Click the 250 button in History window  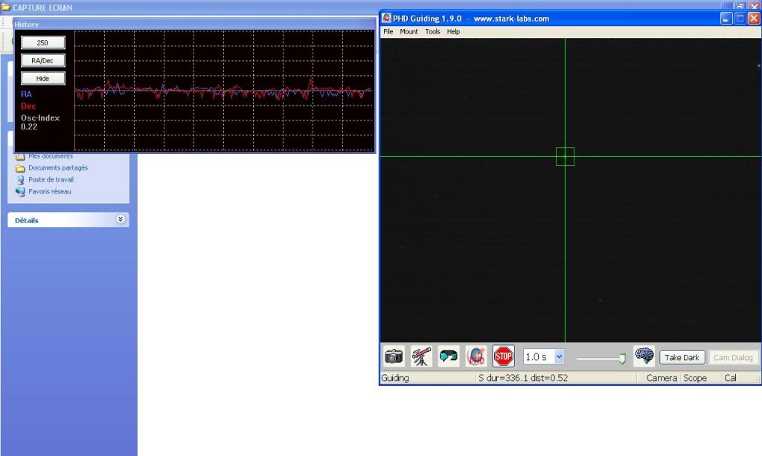pos(42,42)
